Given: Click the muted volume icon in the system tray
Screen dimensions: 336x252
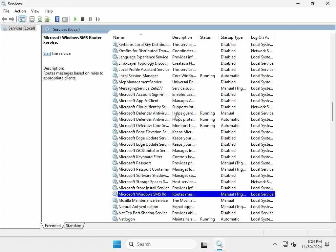Looking at the screenshot, I should click(x=294, y=244).
